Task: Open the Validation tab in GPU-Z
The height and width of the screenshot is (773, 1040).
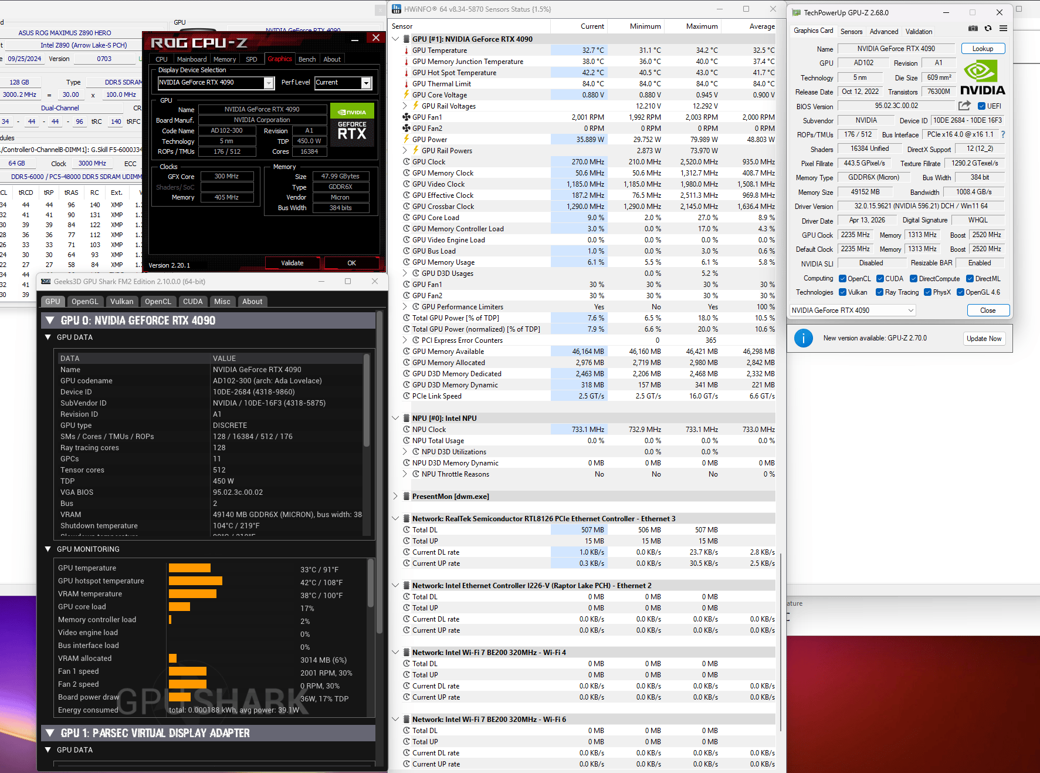Action: tap(919, 32)
